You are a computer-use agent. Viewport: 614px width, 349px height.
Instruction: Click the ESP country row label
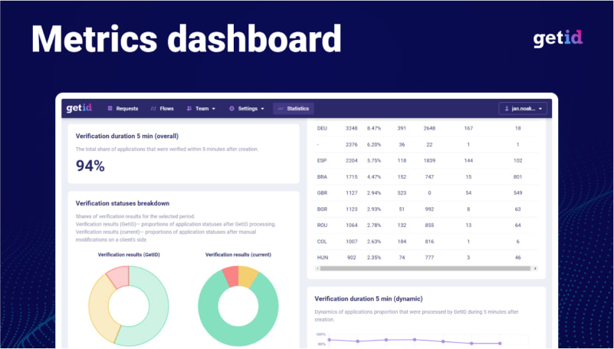(x=322, y=160)
